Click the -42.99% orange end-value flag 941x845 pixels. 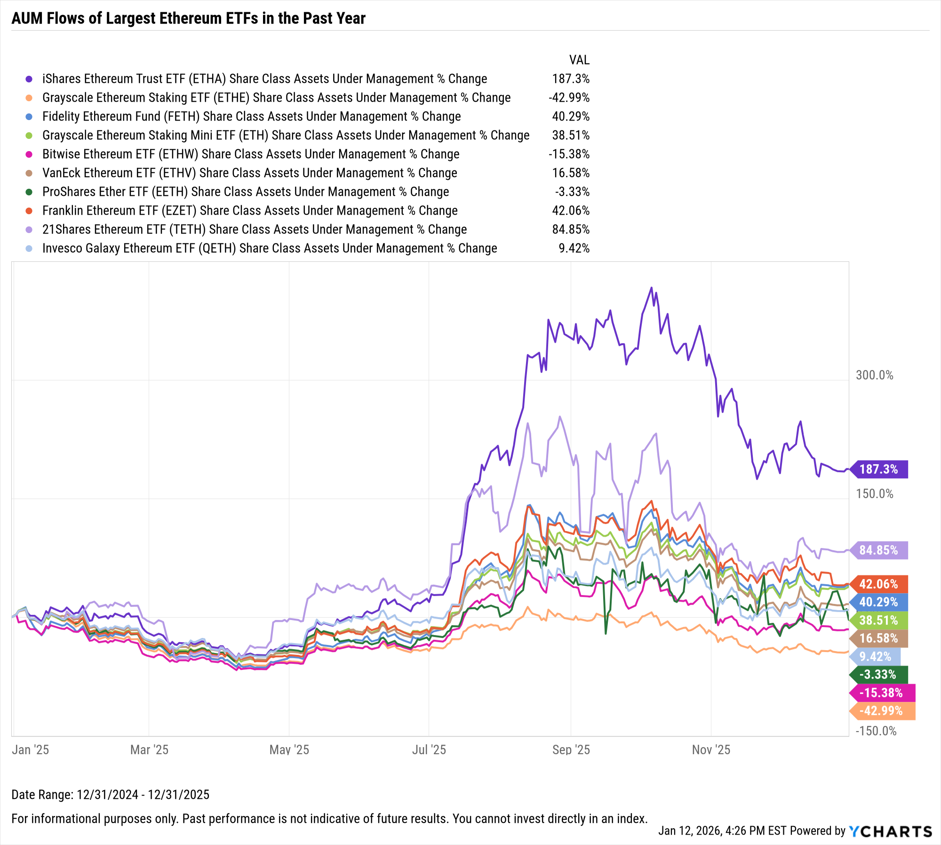[x=882, y=711]
